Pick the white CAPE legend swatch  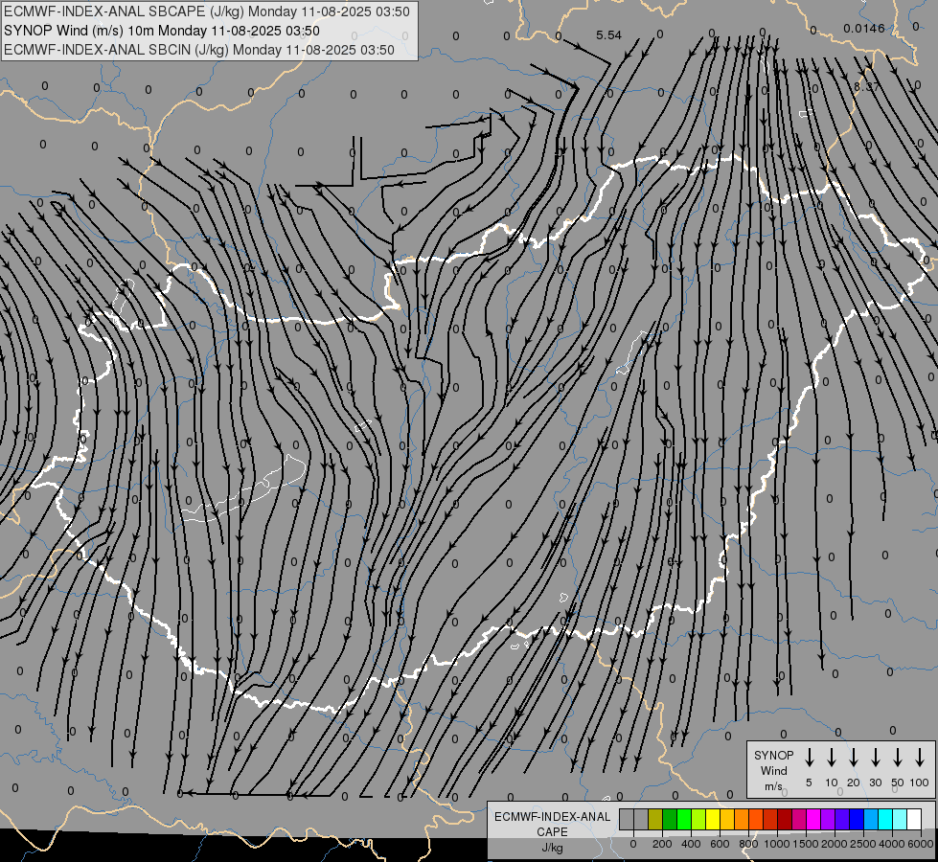pyautogui.click(x=914, y=819)
